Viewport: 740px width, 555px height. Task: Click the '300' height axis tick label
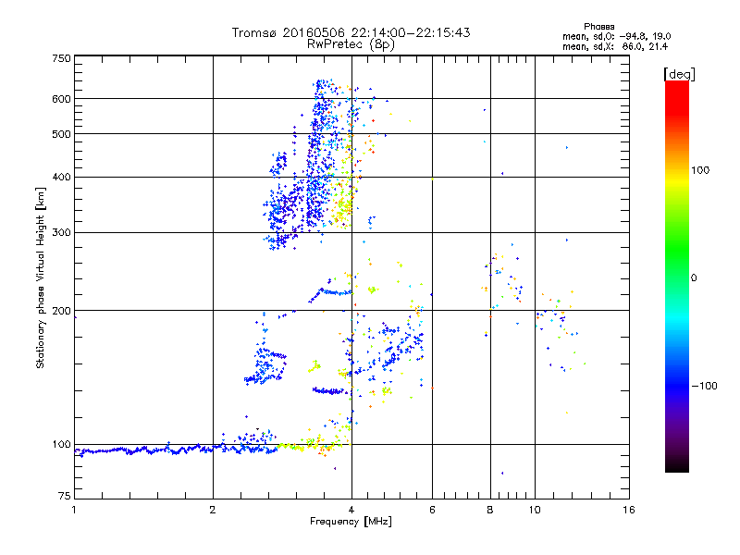[61, 233]
